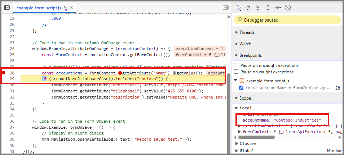This screenshot has width=344, height=155.
Task: Remove the red breakpoint on line 28
Action: click(x=4, y=73)
